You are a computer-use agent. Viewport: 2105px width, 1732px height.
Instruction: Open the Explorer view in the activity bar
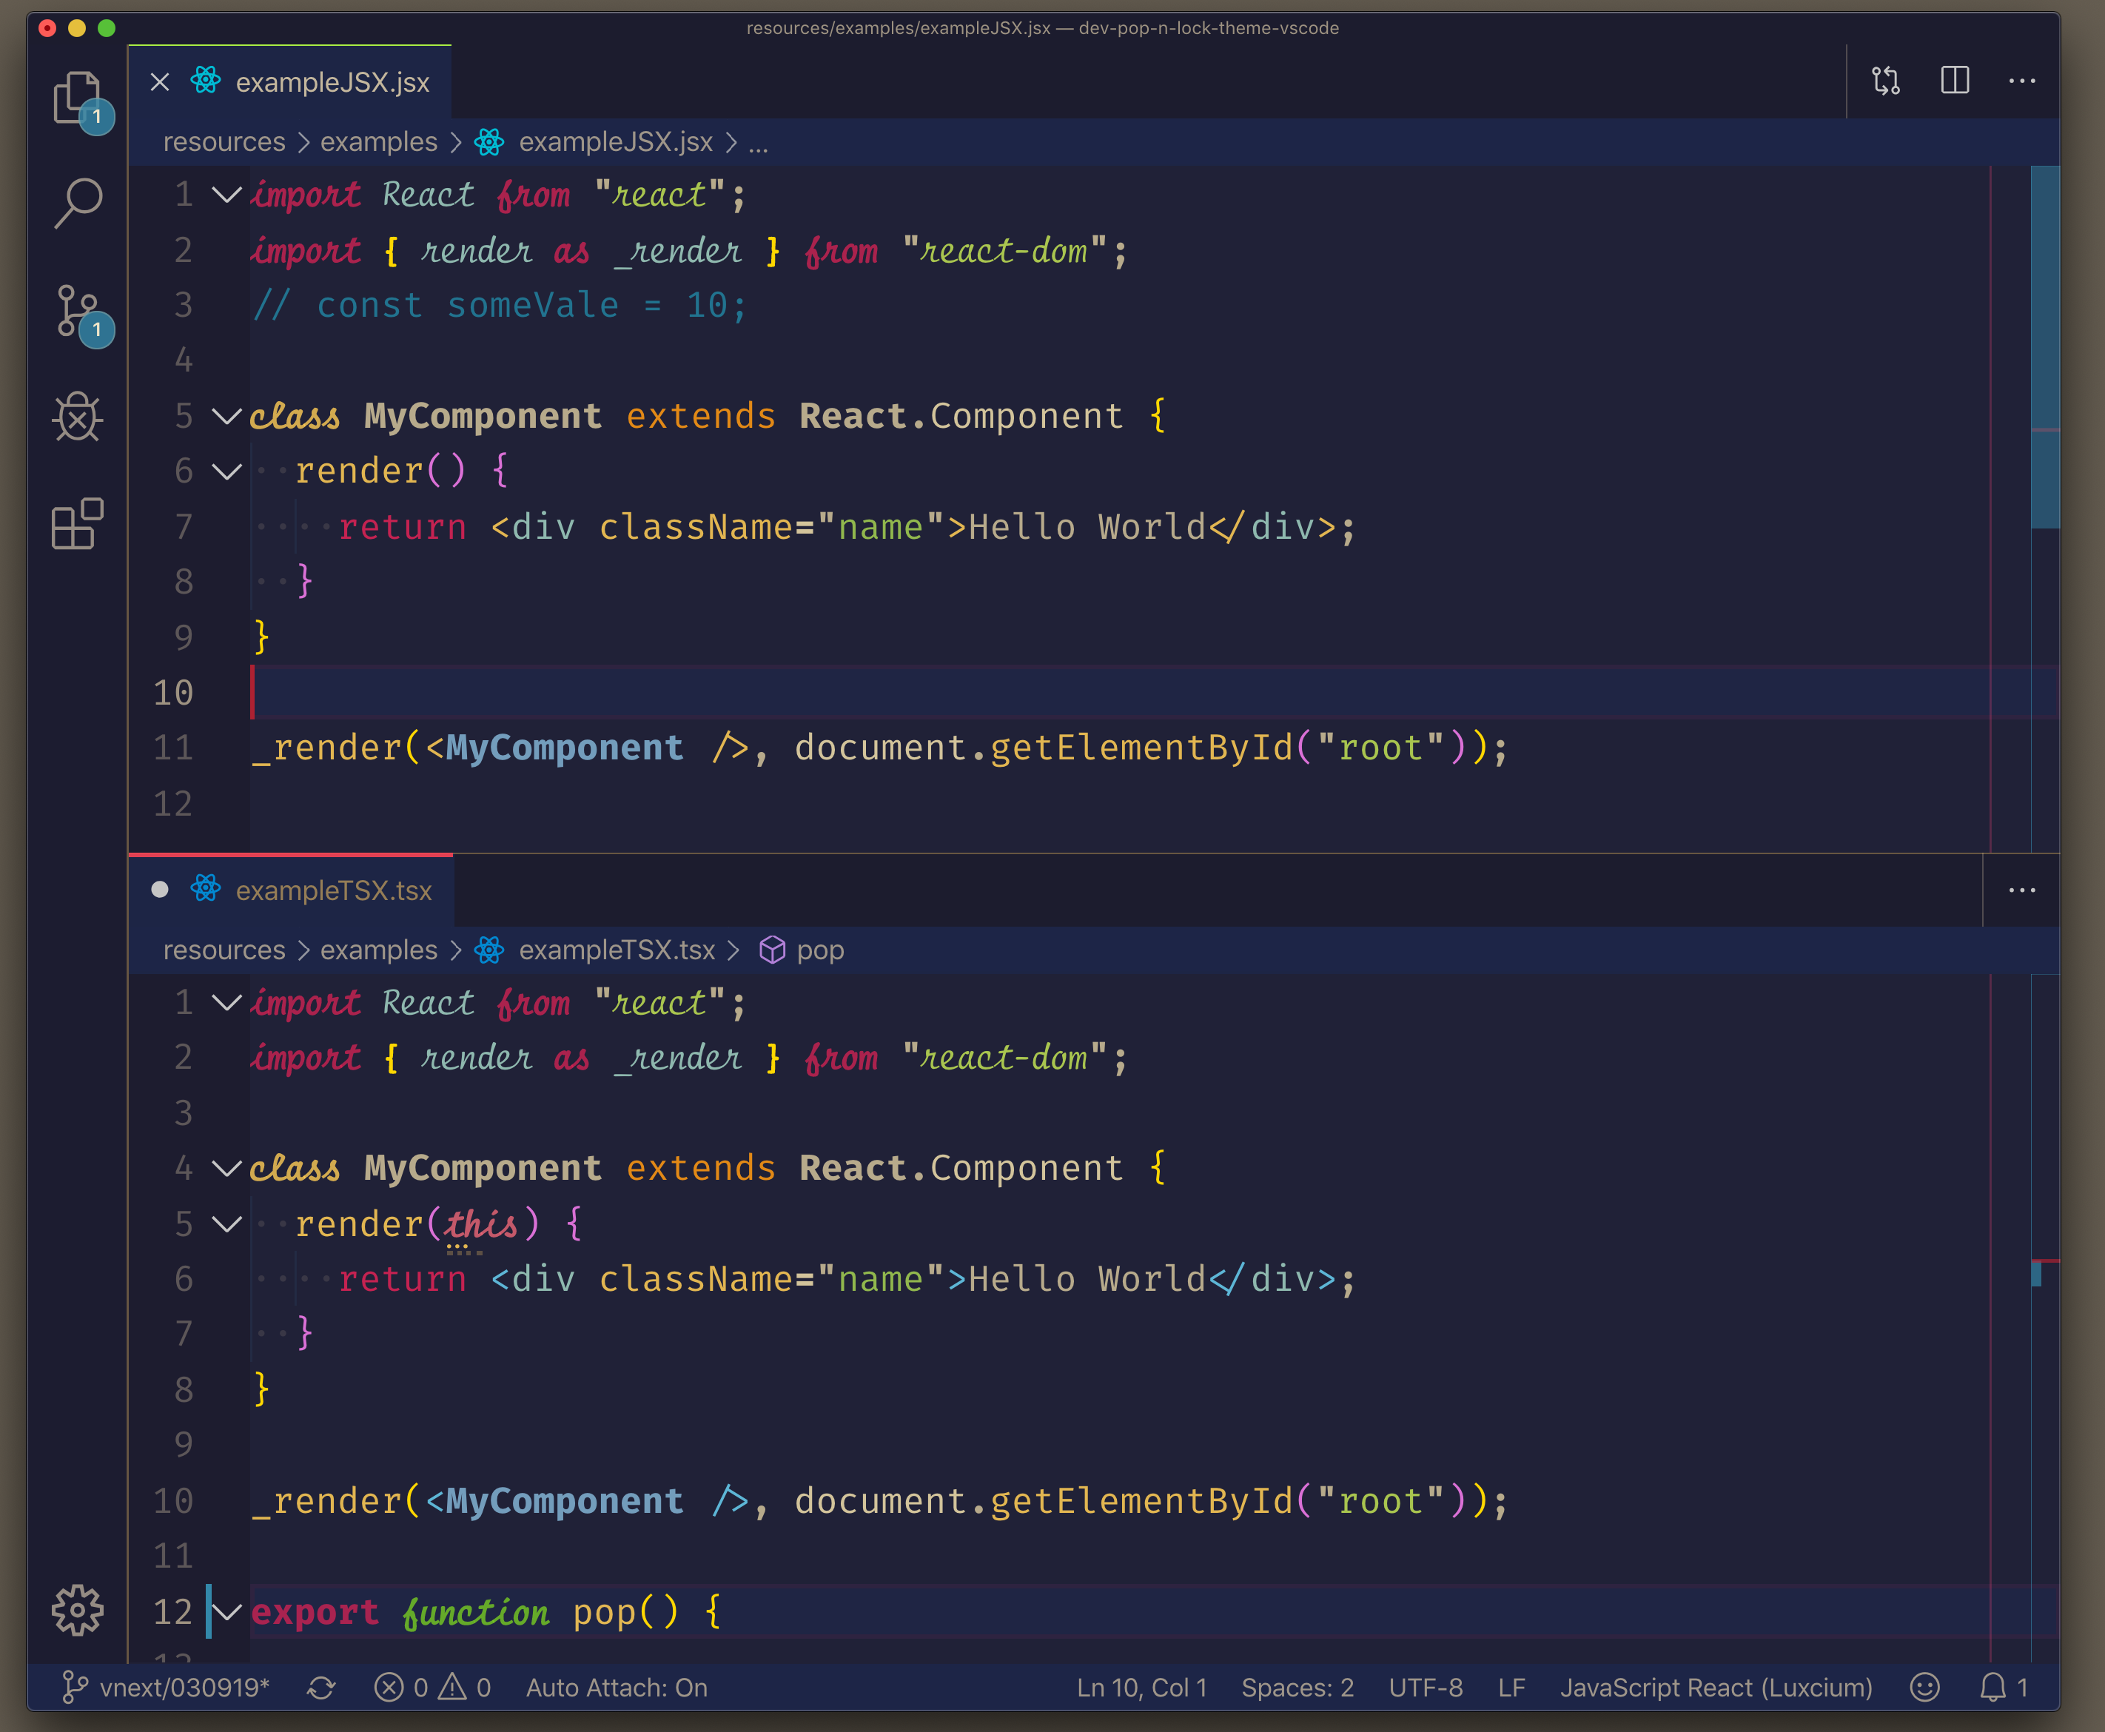coord(77,98)
